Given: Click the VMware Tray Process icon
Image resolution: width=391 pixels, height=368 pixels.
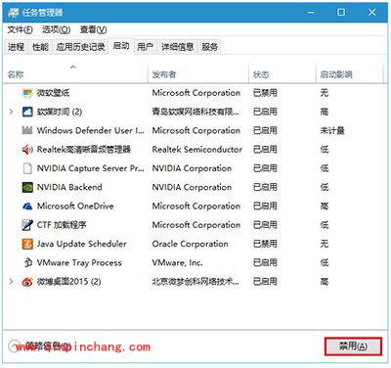Looking at the screenshot, I should click(x=27, y=262).
